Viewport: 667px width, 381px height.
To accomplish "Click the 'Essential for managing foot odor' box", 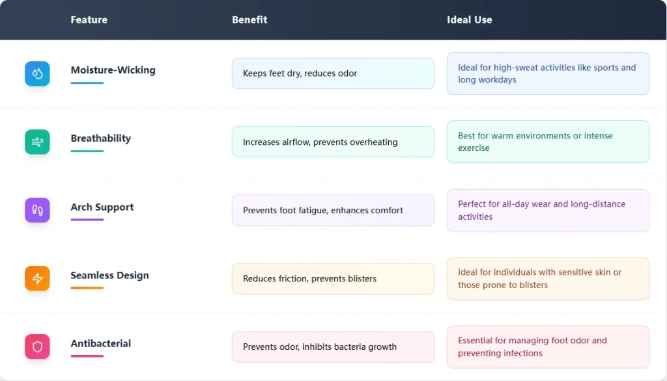I will point(548,347).
